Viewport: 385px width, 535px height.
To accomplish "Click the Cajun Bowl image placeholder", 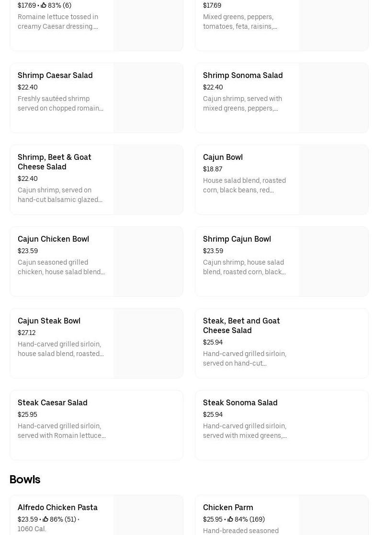I will (334, 180).
